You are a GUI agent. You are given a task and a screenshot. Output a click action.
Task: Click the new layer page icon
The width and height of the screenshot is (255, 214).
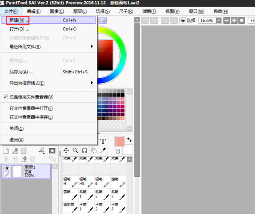coord(6,151)
